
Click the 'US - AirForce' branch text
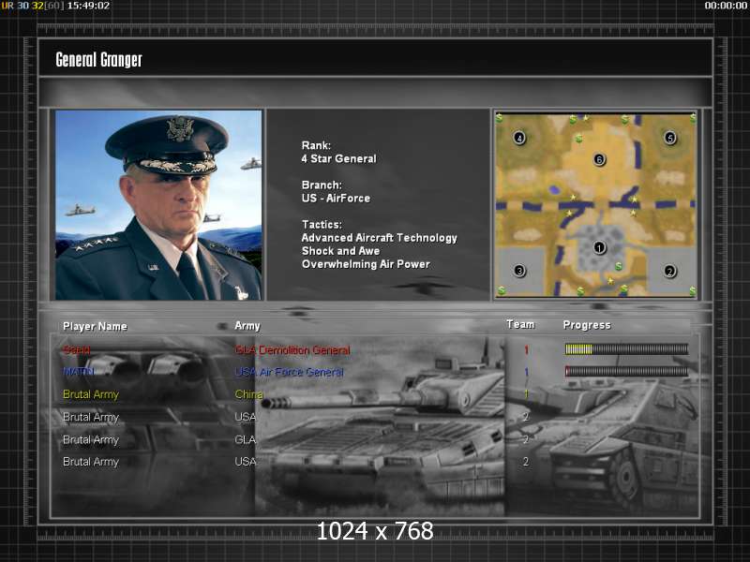tap(336, 198)
